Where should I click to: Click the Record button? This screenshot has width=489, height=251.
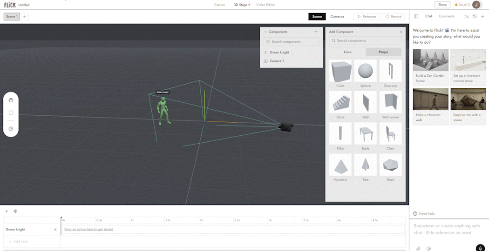[x=393, y=17]
